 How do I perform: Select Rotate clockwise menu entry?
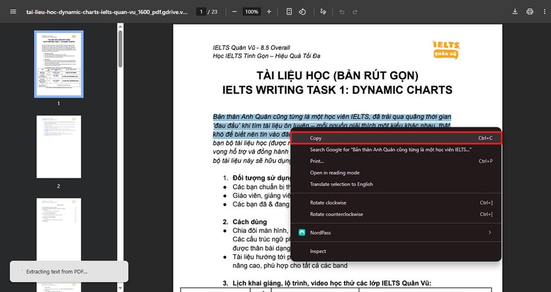[397, 202]
